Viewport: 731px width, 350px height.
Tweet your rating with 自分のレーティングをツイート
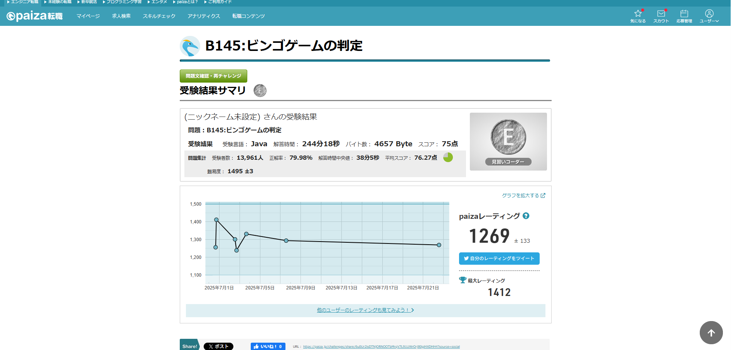pyautogui.click(x=499, y=259)
